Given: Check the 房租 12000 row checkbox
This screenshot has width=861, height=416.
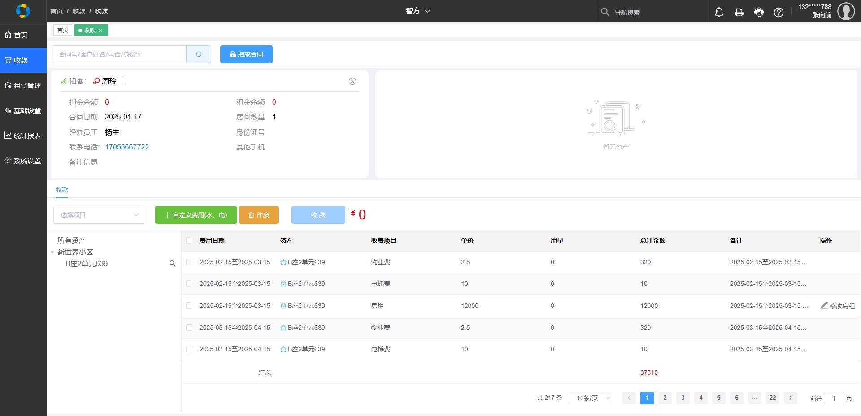Looking at the screenshot, I should click(x=189, y=306).
